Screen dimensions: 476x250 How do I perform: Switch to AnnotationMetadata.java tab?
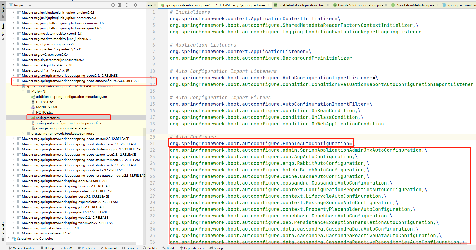415,5
